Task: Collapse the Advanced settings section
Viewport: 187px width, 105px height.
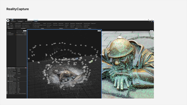Action: (x=8, y=81)
